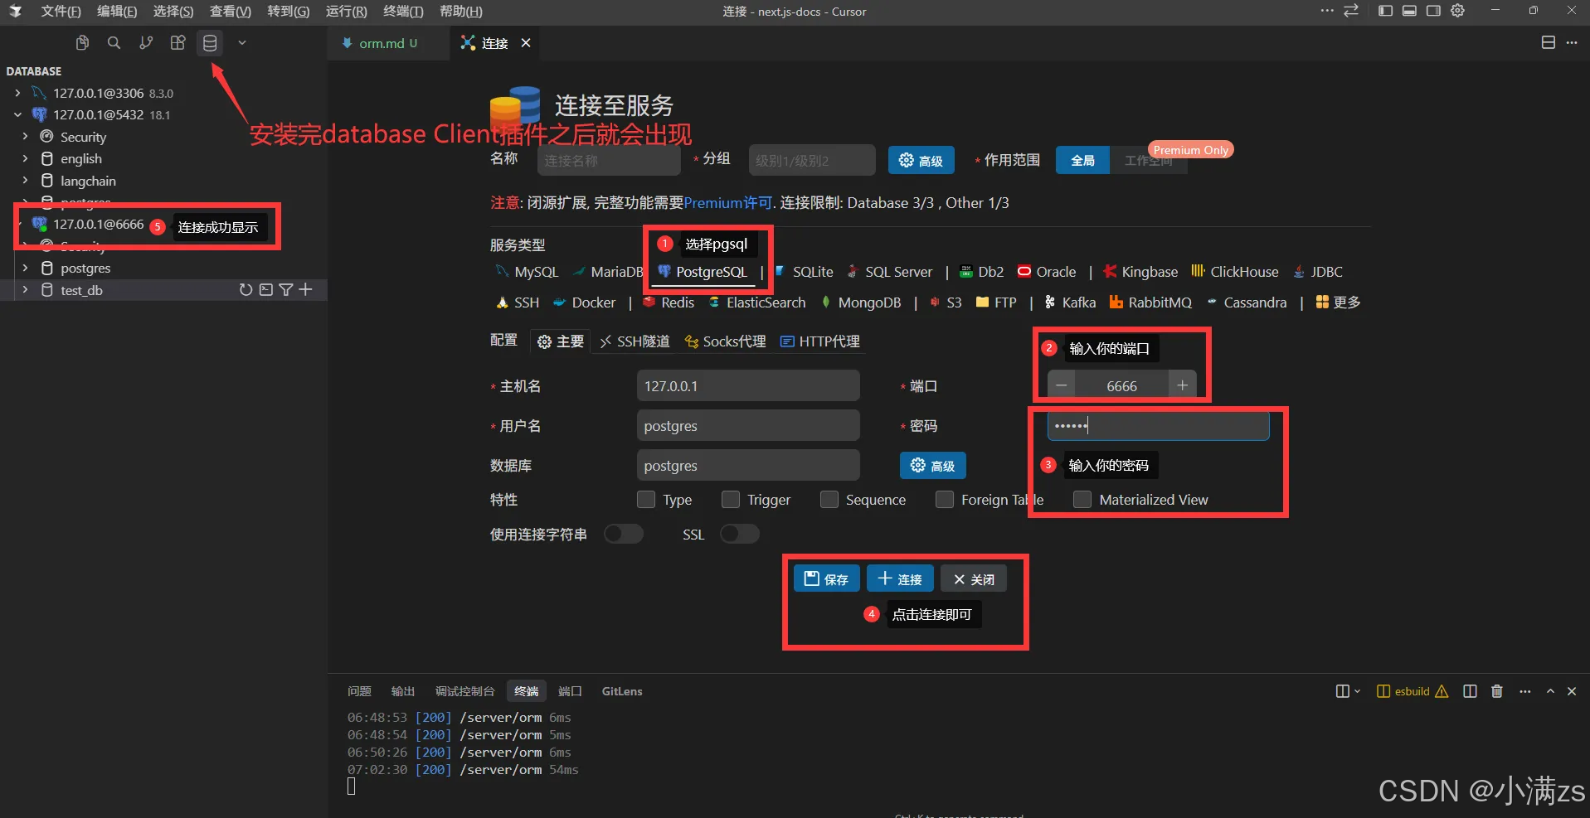Viewport: 1590px width, 818px height.
Task: Enable the Sequence feature checkbox
Action: [829, 500]
